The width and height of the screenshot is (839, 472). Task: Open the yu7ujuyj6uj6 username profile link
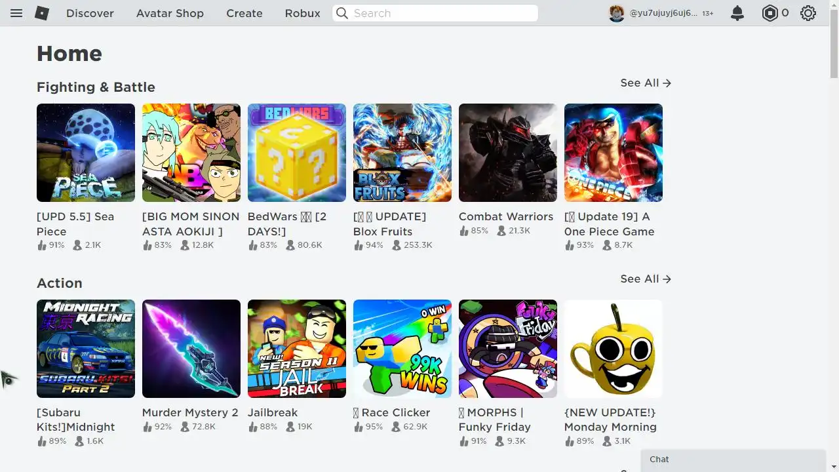[663, 13]
